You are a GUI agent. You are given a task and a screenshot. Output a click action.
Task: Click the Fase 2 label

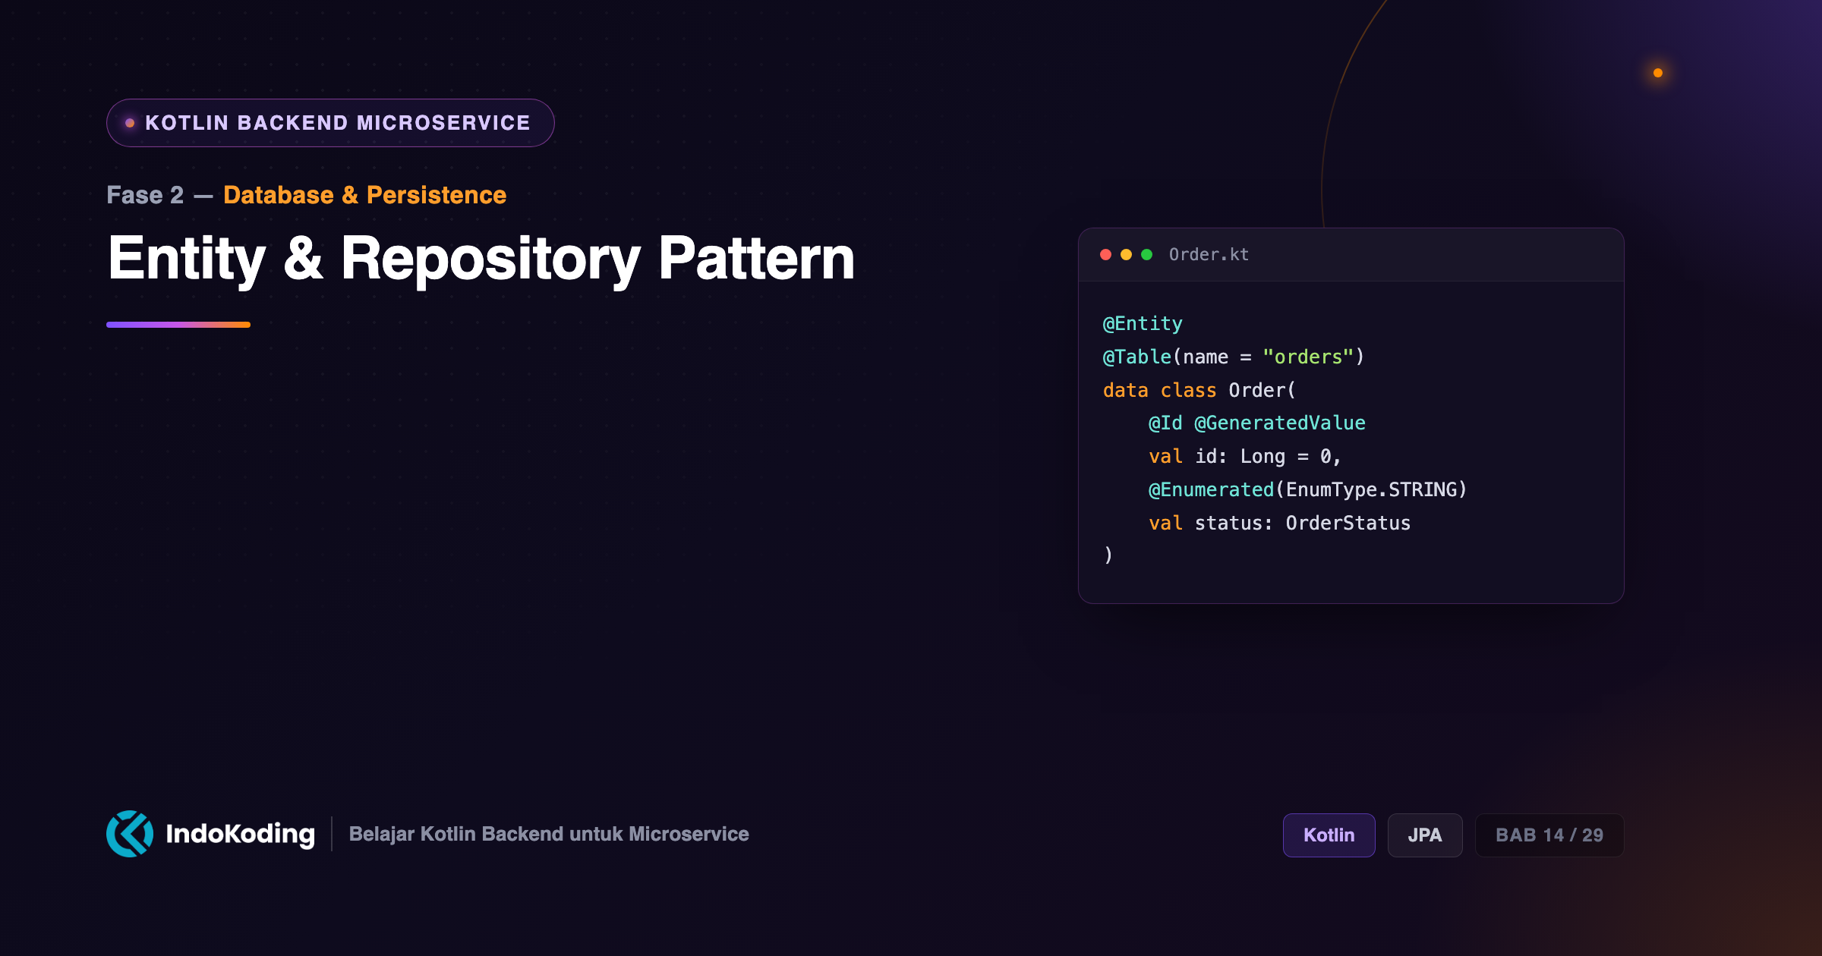tap(145, 195)
